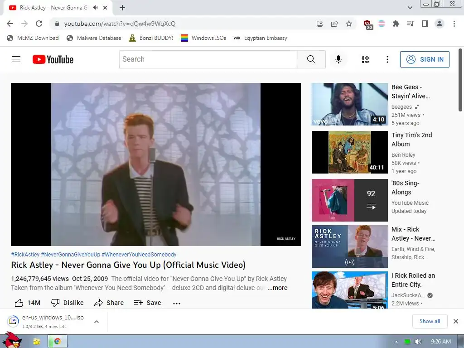Save the video to a playlist
Screen dimensions: 464x348
point(147,303)
